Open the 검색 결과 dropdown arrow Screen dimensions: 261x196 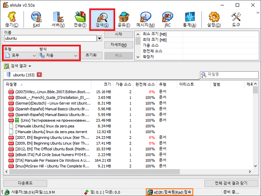pyautogui.click(x=30, y=66)
